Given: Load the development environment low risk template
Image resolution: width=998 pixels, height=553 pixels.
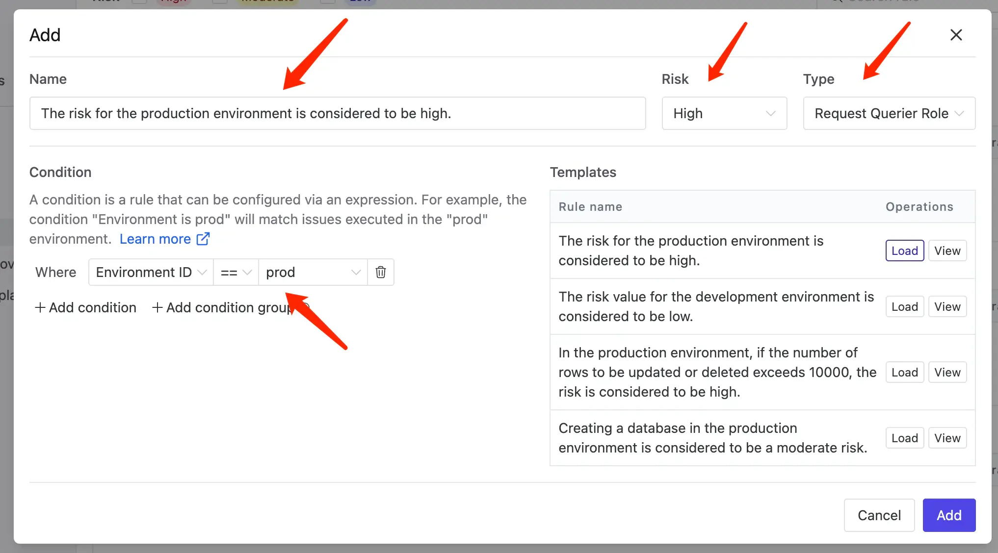Looking at the screenshot, I should pos(904,306).
